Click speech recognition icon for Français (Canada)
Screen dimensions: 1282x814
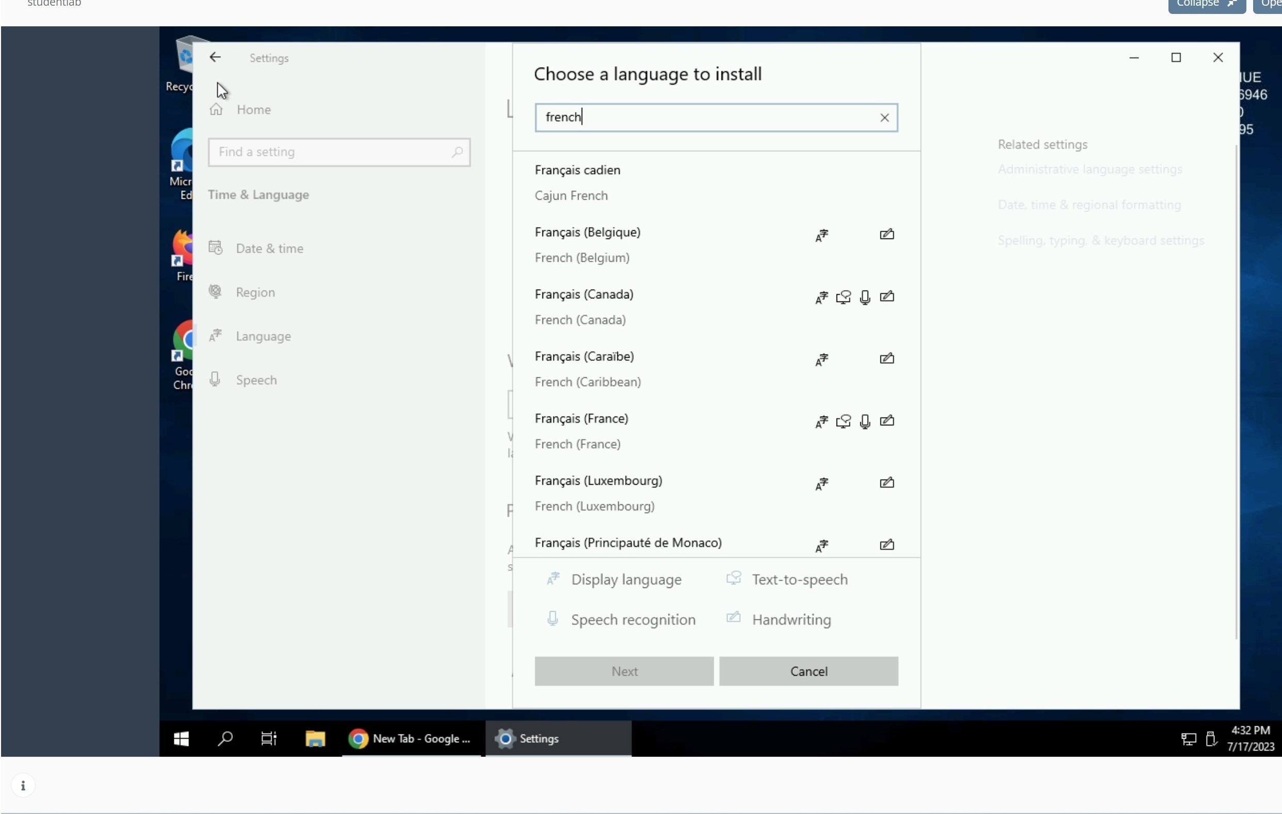pyautogui.click(x=865, y=297)
